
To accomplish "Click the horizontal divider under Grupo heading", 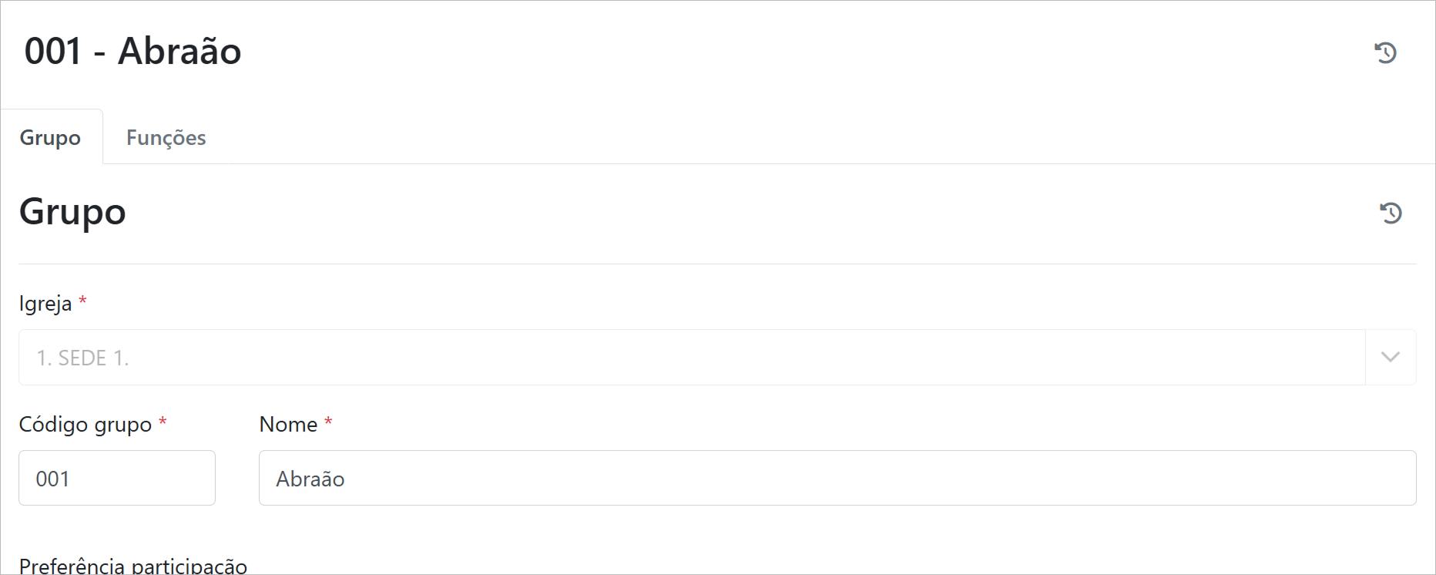I will click(716, 264).
